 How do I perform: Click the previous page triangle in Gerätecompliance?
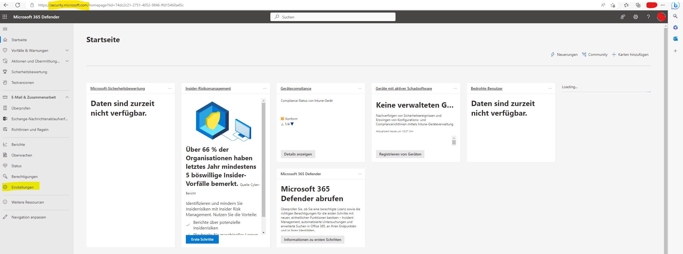(x=282, y=124)
